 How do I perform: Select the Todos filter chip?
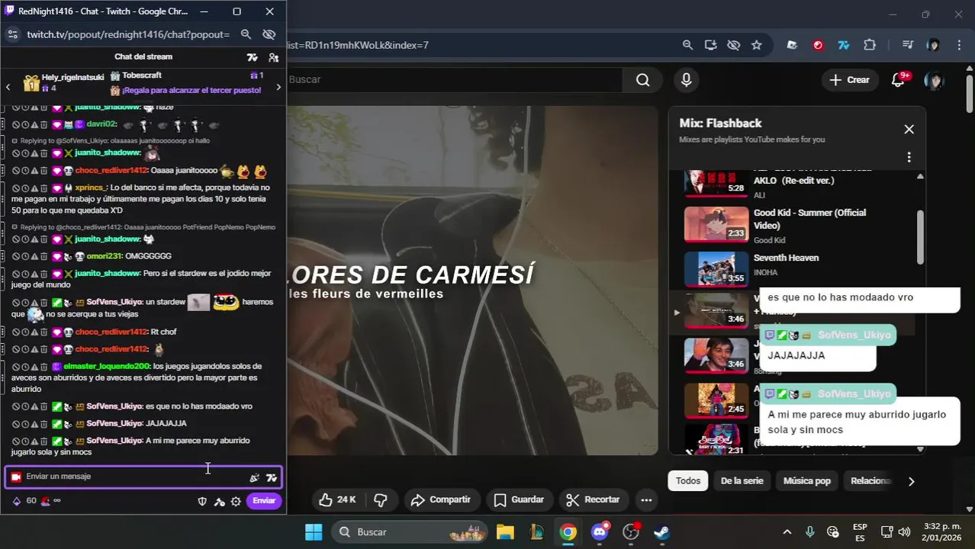[688, 480]
